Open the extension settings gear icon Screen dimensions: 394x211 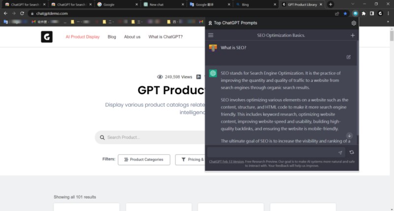354,23
